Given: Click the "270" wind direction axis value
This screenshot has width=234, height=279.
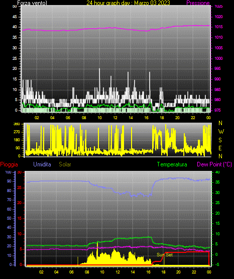Looking at the screenshot, I should [17, 132].
